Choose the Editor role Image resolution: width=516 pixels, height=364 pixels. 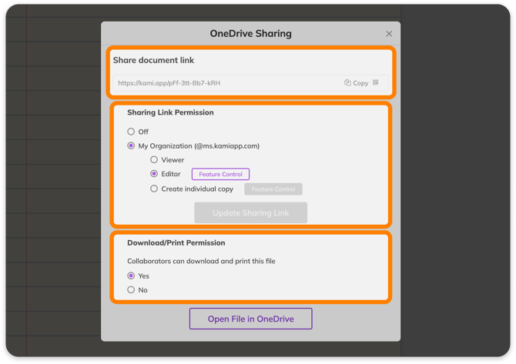(154, 174)
